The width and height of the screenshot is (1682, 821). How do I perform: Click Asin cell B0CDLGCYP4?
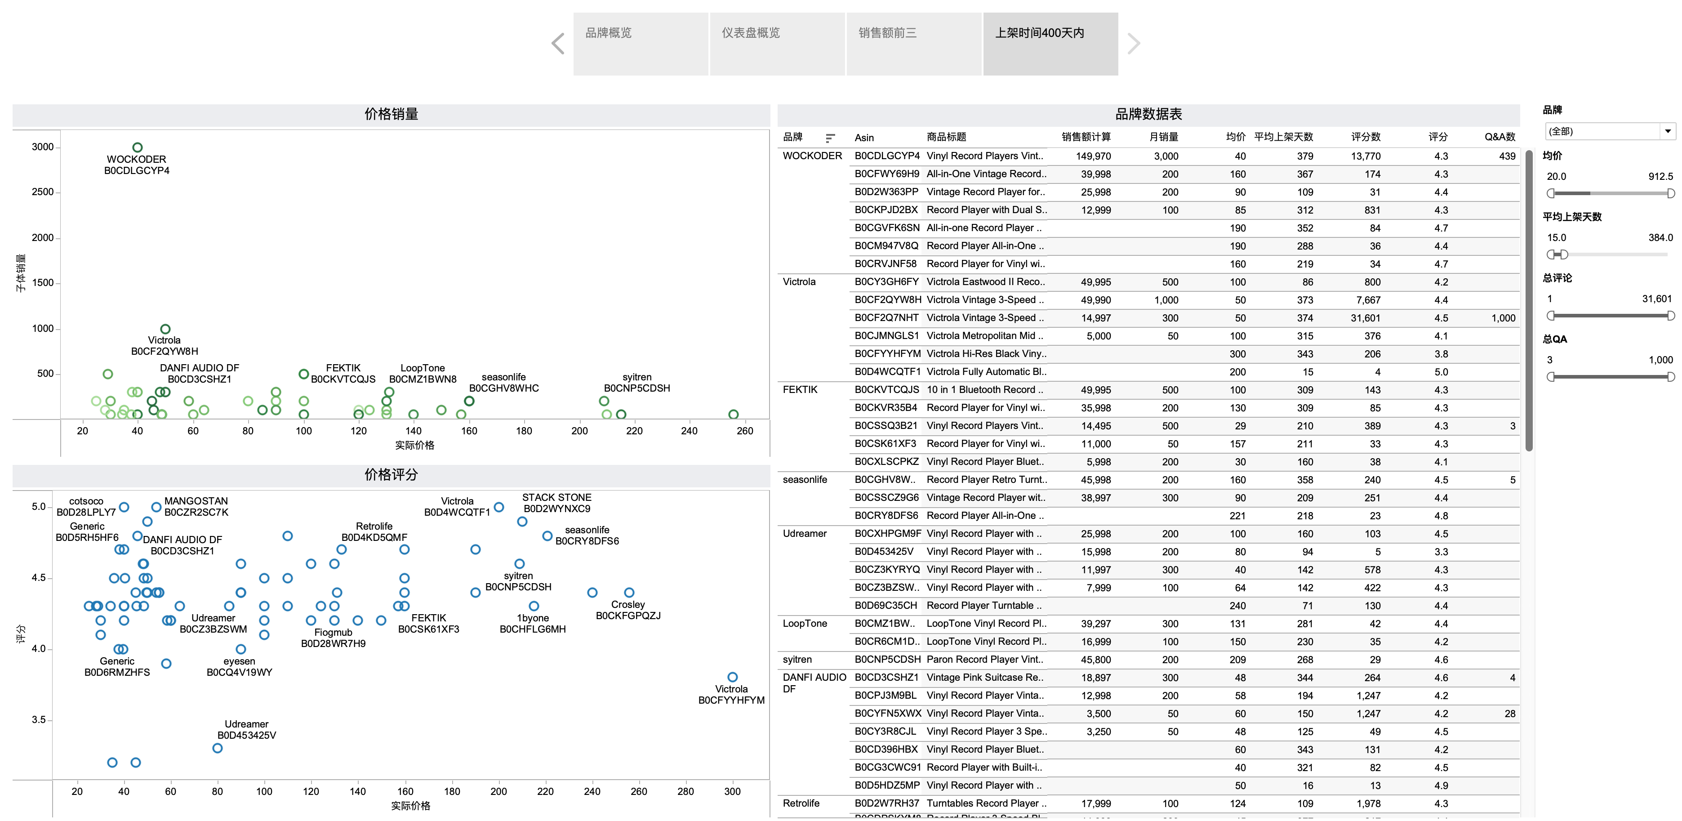click(x=887, y=156)
